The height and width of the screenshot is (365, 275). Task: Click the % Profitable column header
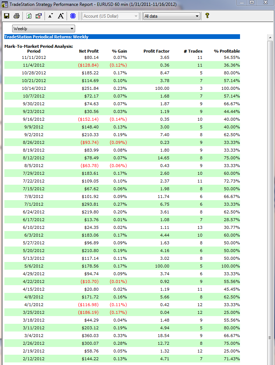227,51
